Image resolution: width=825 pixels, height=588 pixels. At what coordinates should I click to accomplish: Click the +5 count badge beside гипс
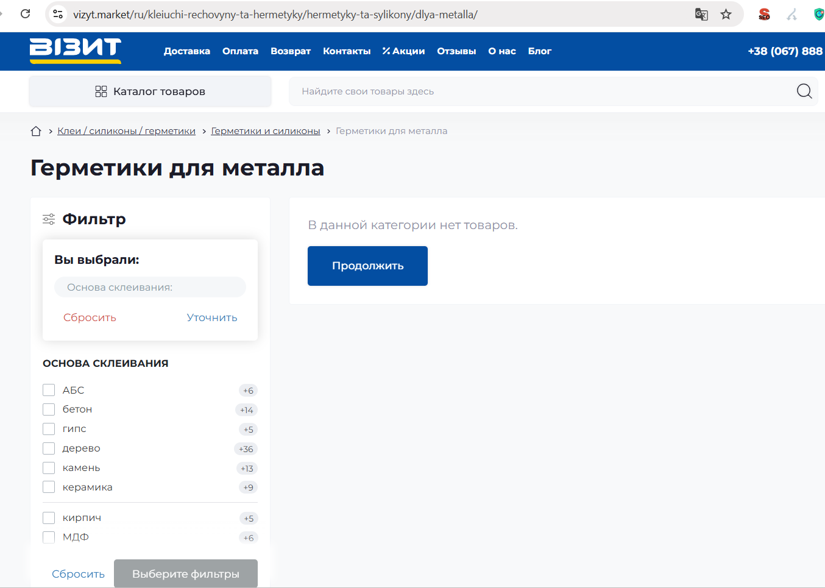point(248,430)
